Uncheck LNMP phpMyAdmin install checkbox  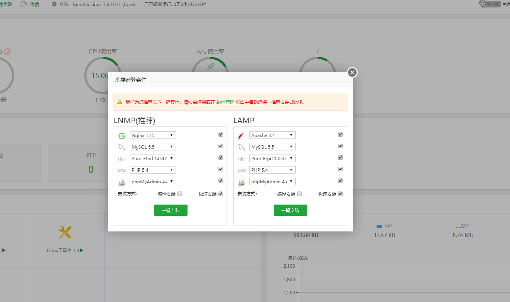point(221,181)
